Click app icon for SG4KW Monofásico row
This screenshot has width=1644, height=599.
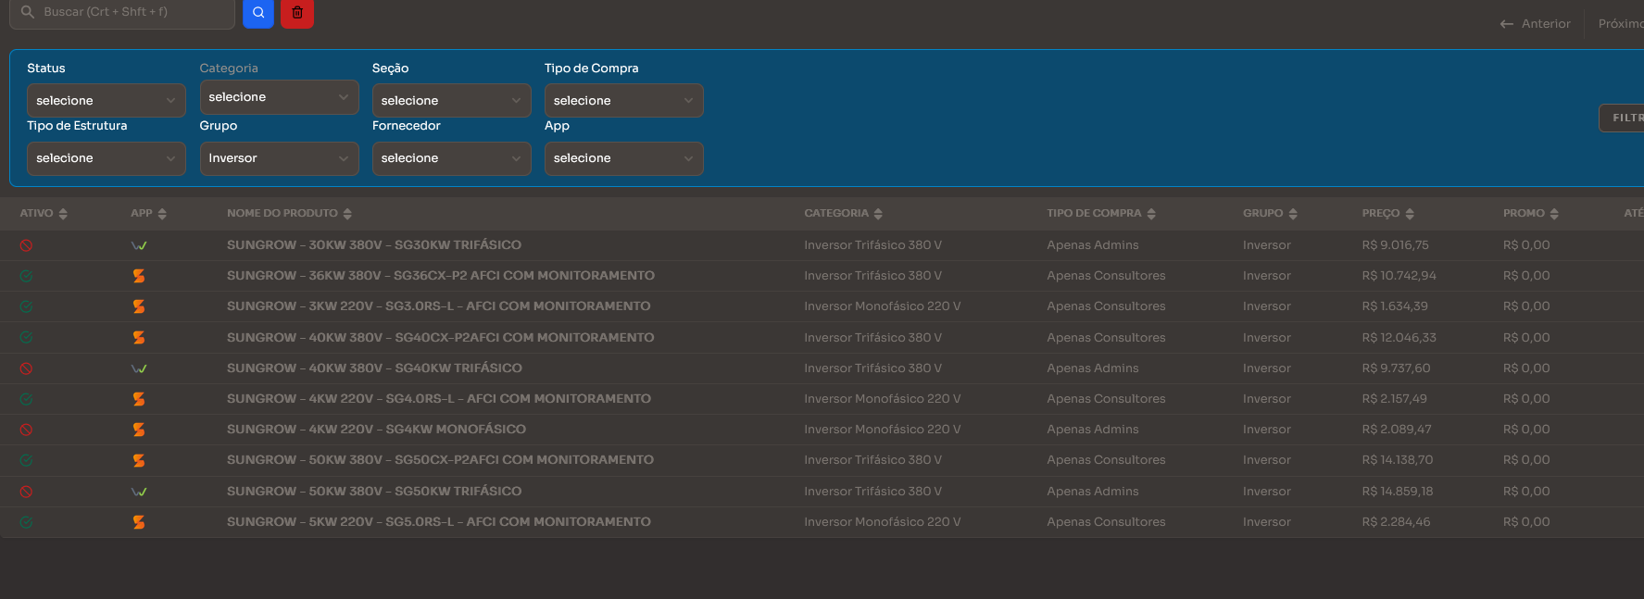[x=139, y=430]
